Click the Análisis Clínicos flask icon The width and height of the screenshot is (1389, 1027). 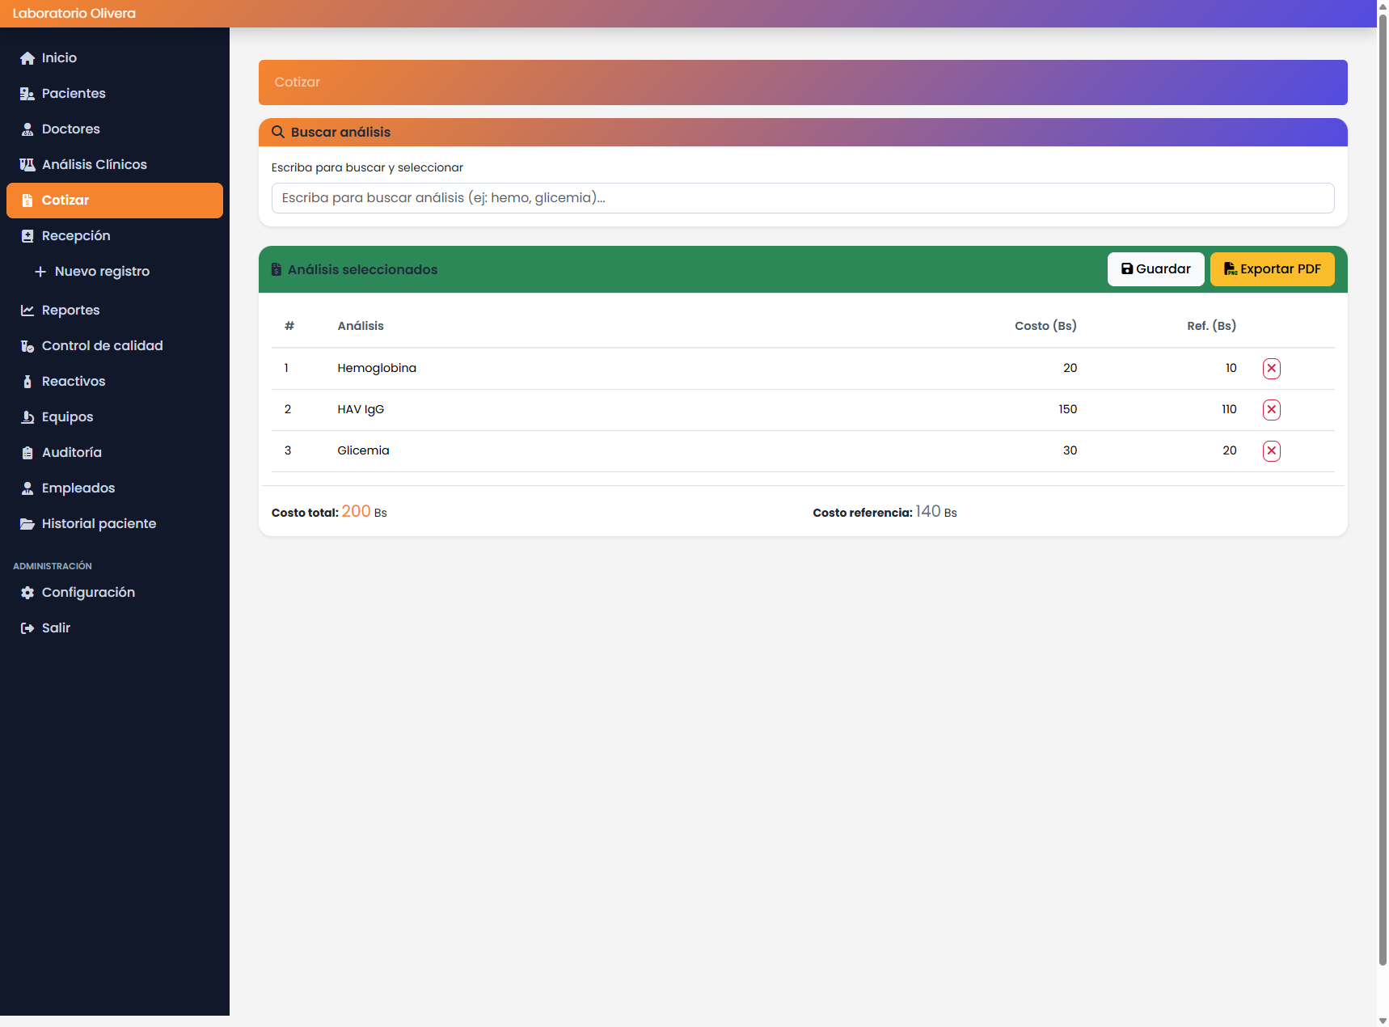(x=27, y=165)
